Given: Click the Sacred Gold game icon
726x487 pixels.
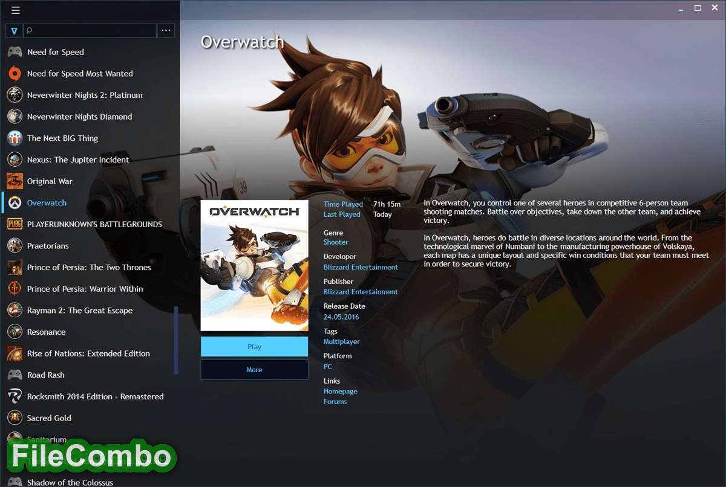Looking at the screenshot, I should click(15, 418).
